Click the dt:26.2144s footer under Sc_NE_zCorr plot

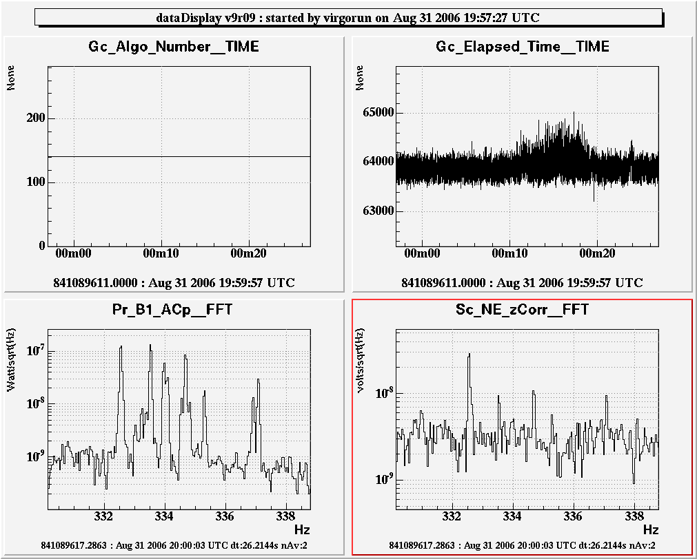pyautogui.click(x=523, y=545)
